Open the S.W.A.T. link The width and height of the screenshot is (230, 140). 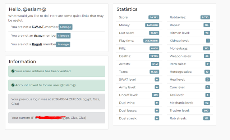38,27
